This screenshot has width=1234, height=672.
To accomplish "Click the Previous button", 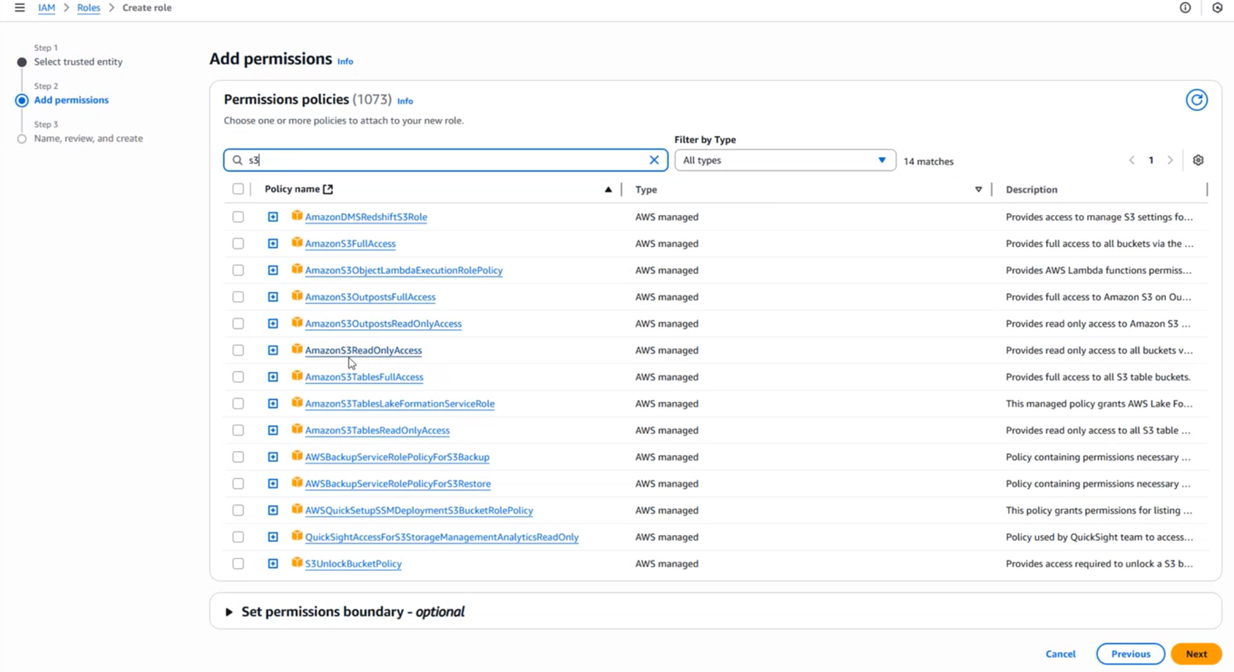I will tap(1131, 654).
